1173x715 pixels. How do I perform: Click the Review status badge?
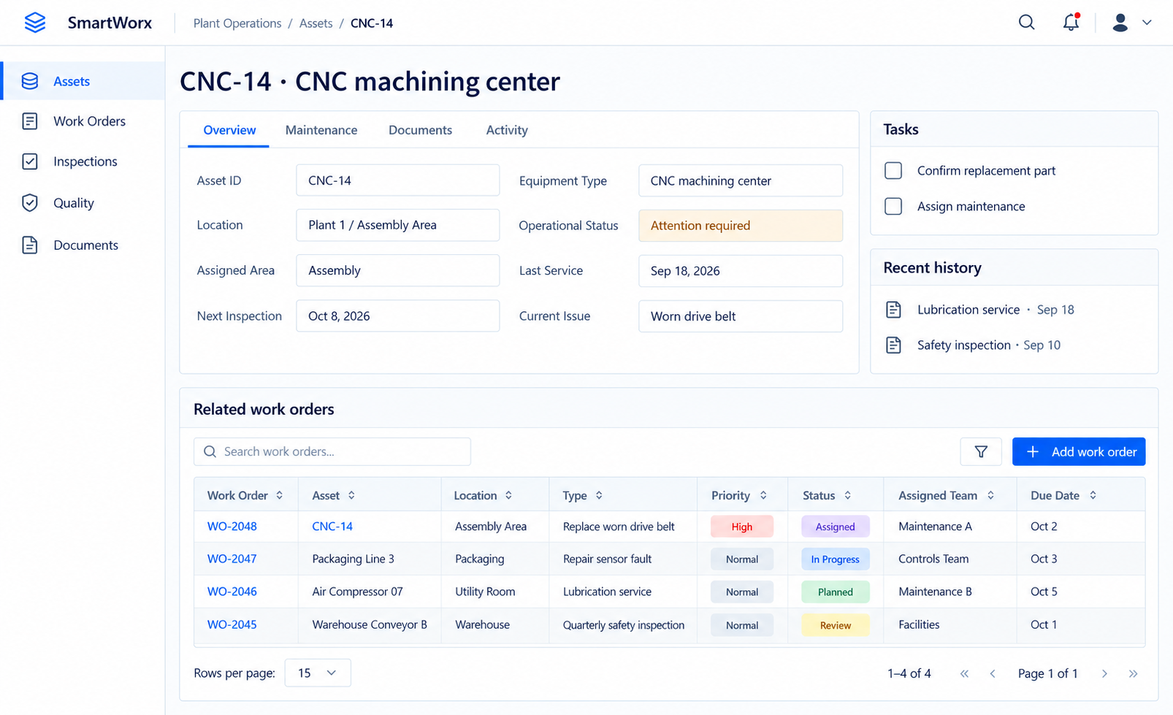point(836,625)
